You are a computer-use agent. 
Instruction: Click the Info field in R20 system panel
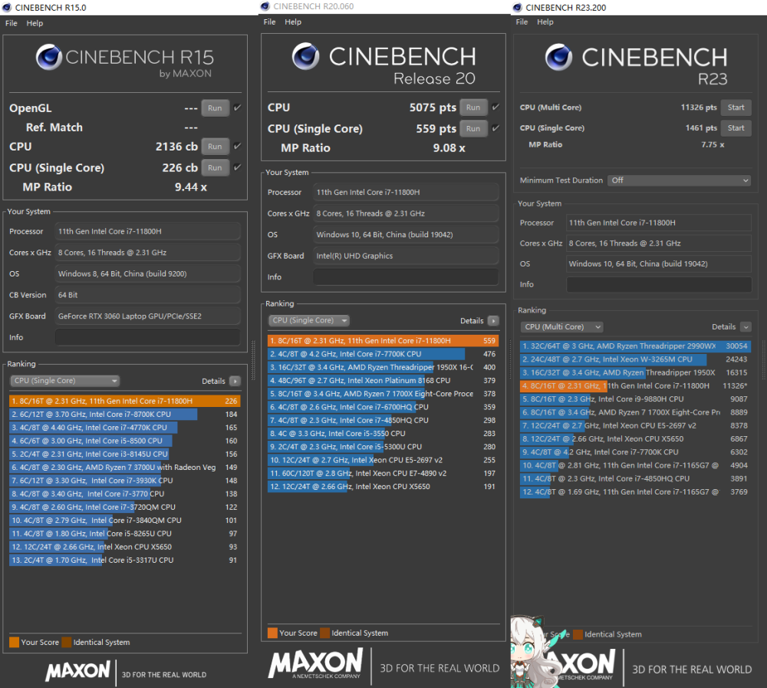pos(406,277)
